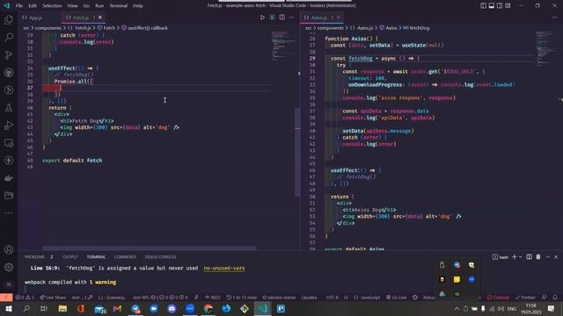This screenshot has height=316, width=563.
Task: Toggle secondary sidebar layout button
Action: click(x=500, y=5)
